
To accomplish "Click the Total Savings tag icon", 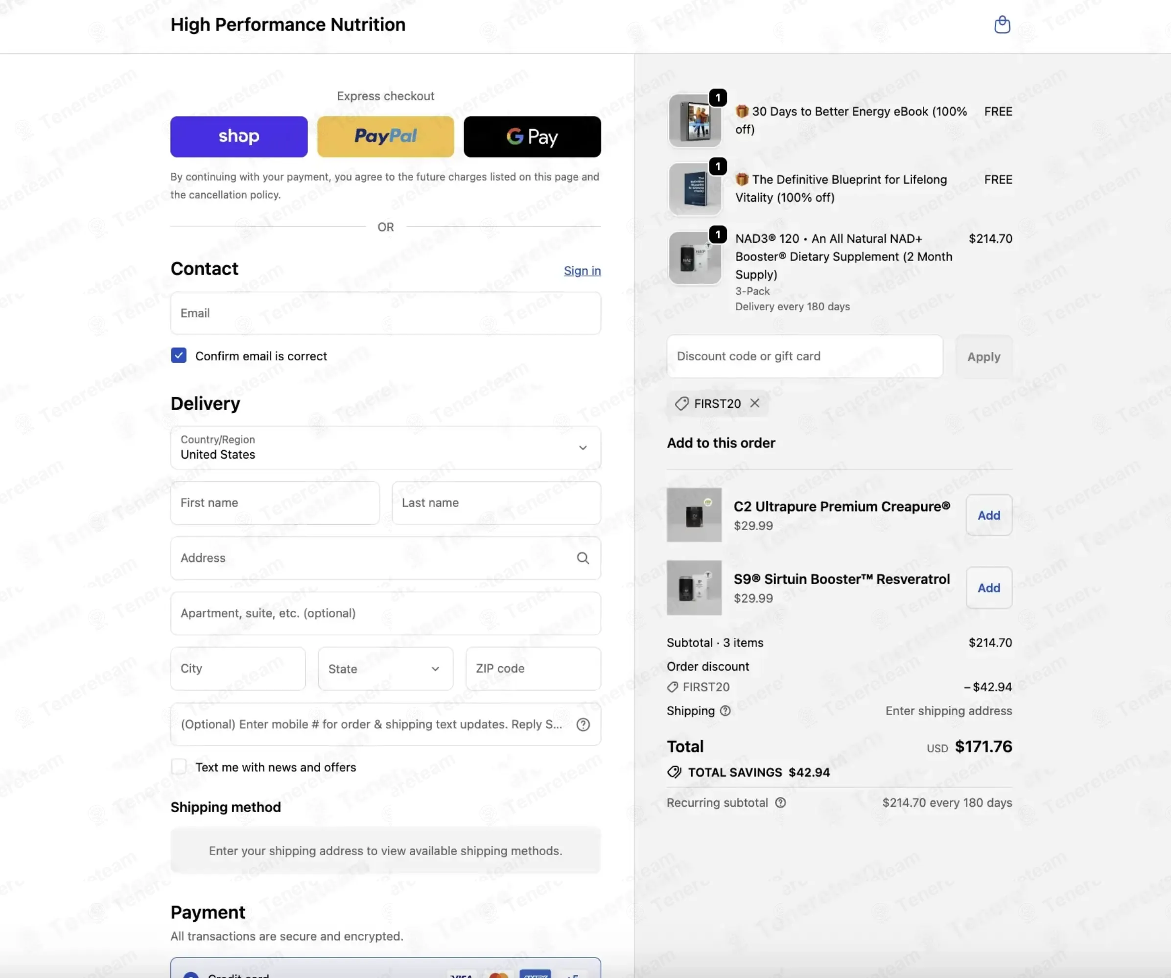I will pyautogui.click(x=674, y=772).
